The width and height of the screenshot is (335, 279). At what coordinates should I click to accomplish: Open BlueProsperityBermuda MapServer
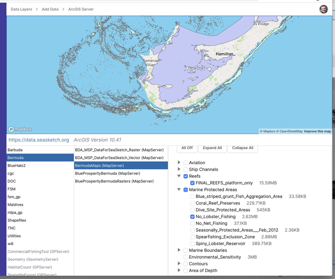coord(121,173)
